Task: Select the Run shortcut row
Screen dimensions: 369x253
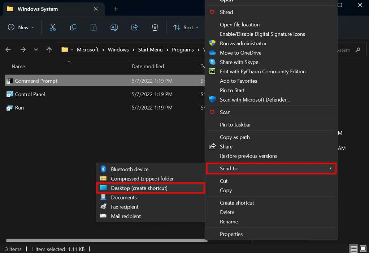Action: click(x=105, y=108)
